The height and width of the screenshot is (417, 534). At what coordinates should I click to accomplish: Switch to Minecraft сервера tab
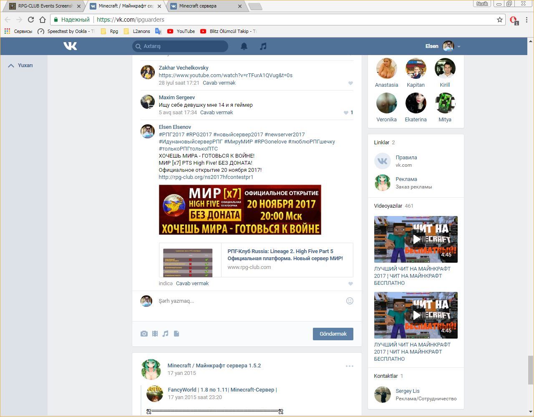click(x=207, y=6)
